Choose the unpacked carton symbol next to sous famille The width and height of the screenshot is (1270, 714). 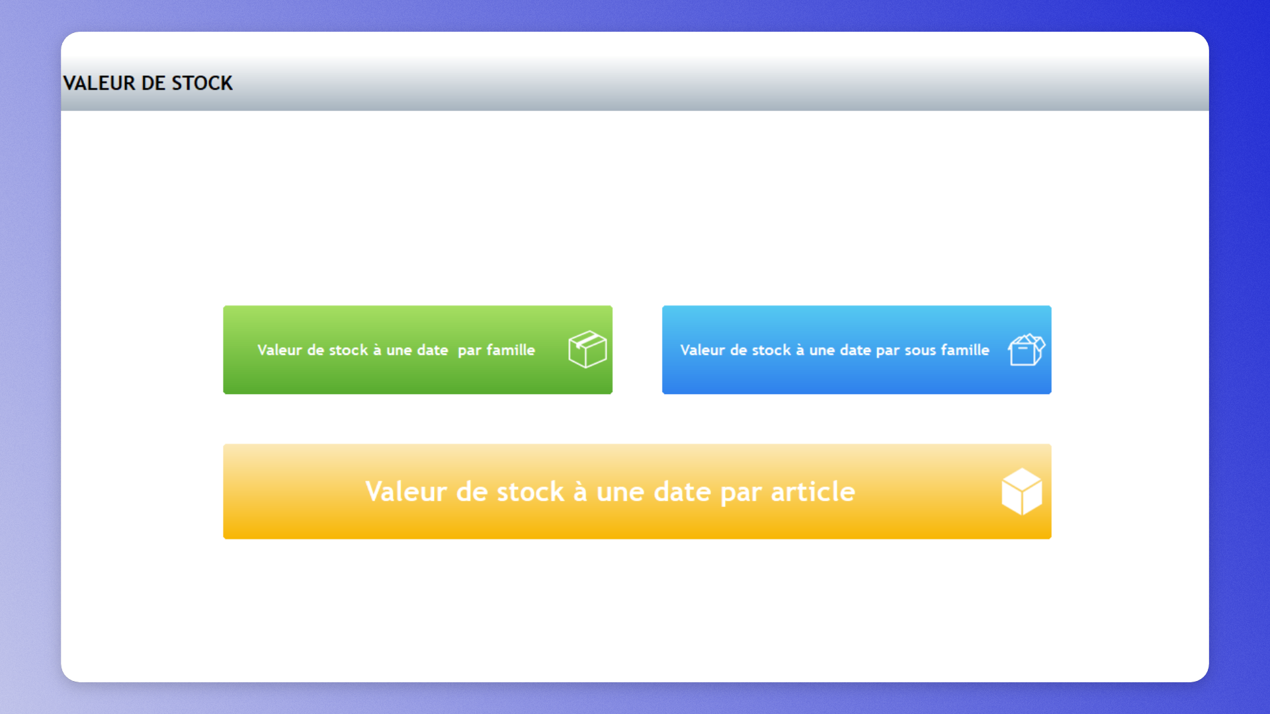click(1026, 350)
